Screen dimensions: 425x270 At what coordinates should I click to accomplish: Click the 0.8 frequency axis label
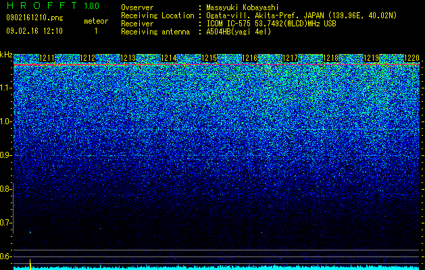point(6,189)
